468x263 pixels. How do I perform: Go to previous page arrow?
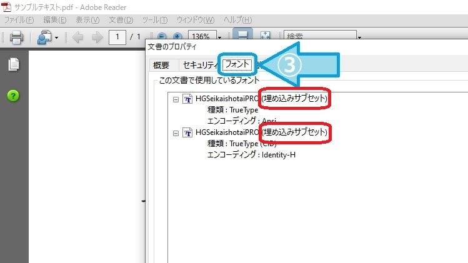click(78, 37)
